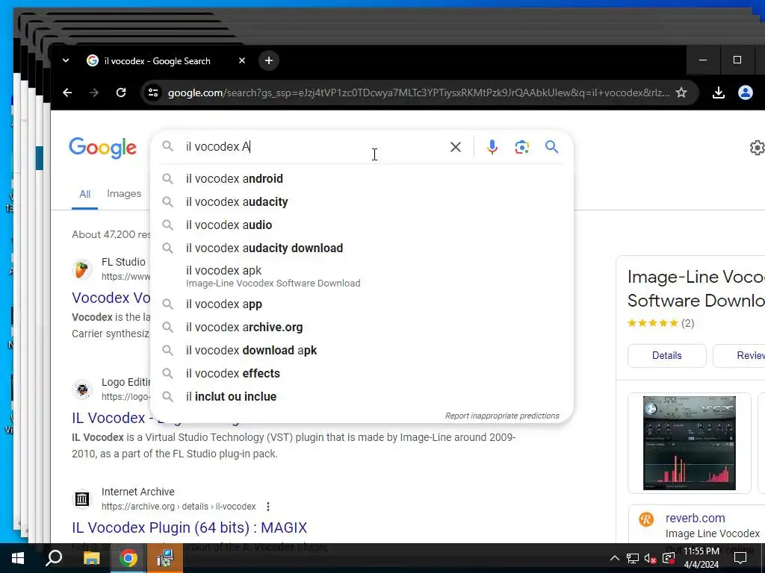Open the taskbar clock showing 11:55 PM

[x=701, y=558]
